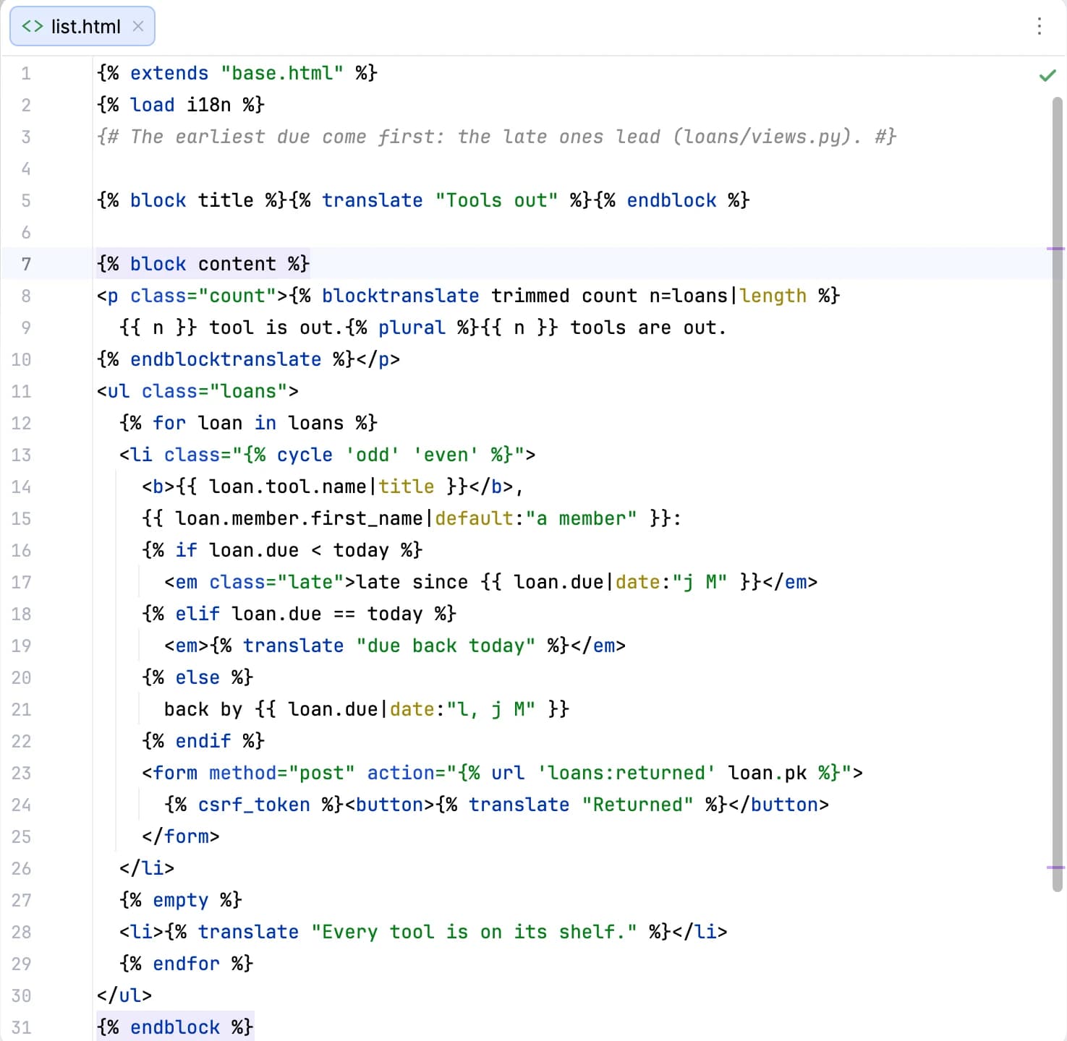Click 'endfor' keyword on line 29
This screenshot has height=1041, width=1067.
(x=187, y=964)
